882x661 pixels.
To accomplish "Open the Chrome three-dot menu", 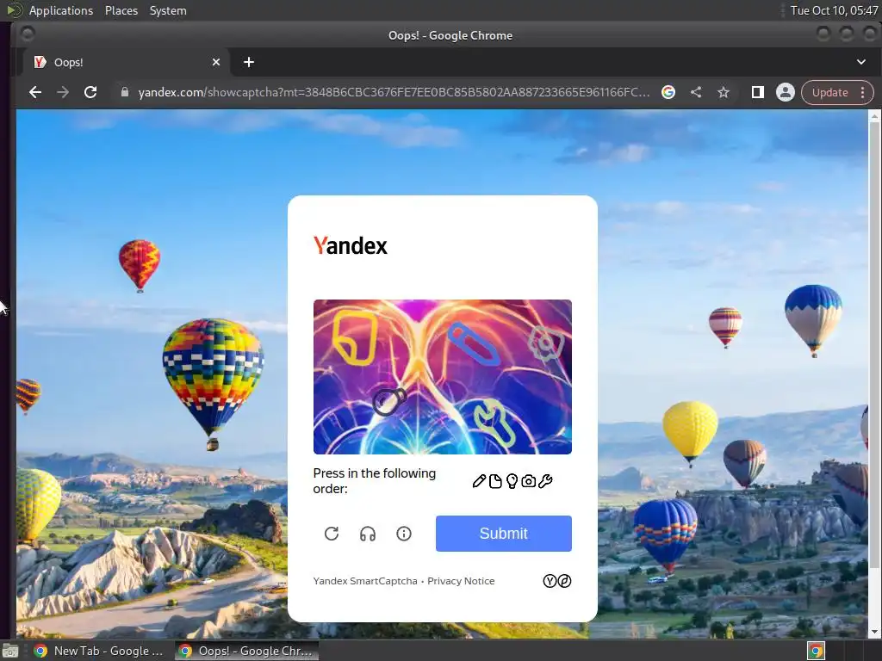I will (x=863, y=92).
